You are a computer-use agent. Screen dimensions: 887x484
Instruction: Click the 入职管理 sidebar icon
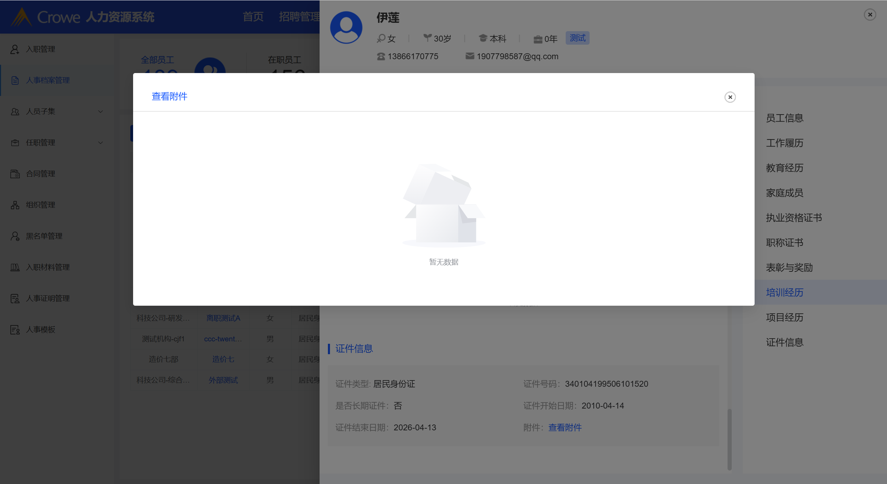tap(15, 49)
